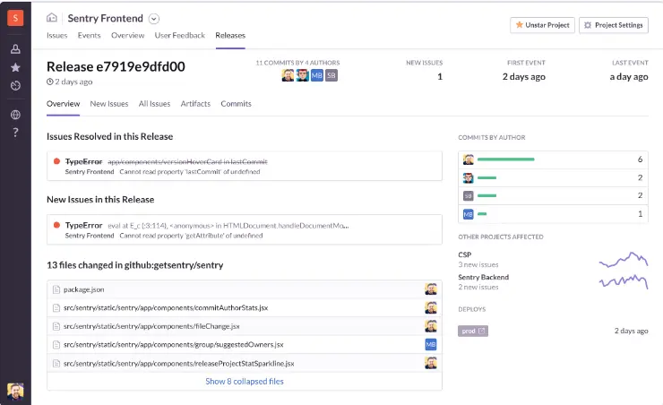Select the release Overview sub-tab
This screenshot has height=405, width=663.
click(x=63, y=104)
